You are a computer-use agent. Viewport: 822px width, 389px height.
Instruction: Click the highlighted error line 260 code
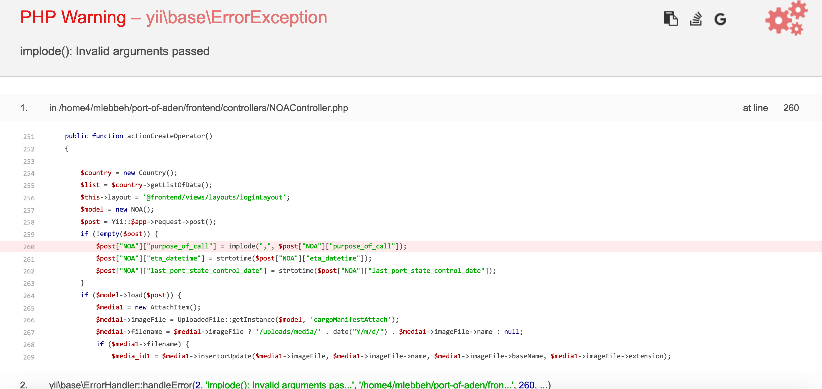point(251,246)
